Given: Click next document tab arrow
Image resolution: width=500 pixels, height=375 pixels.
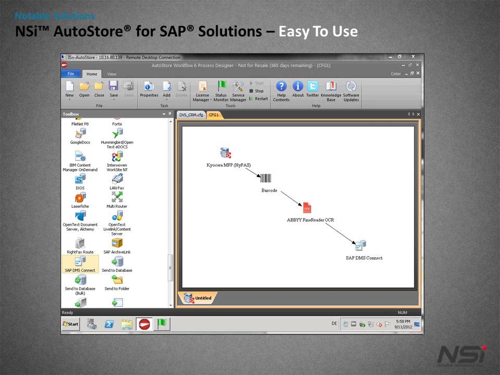Looking at the screenshot, I should [414, 114].
